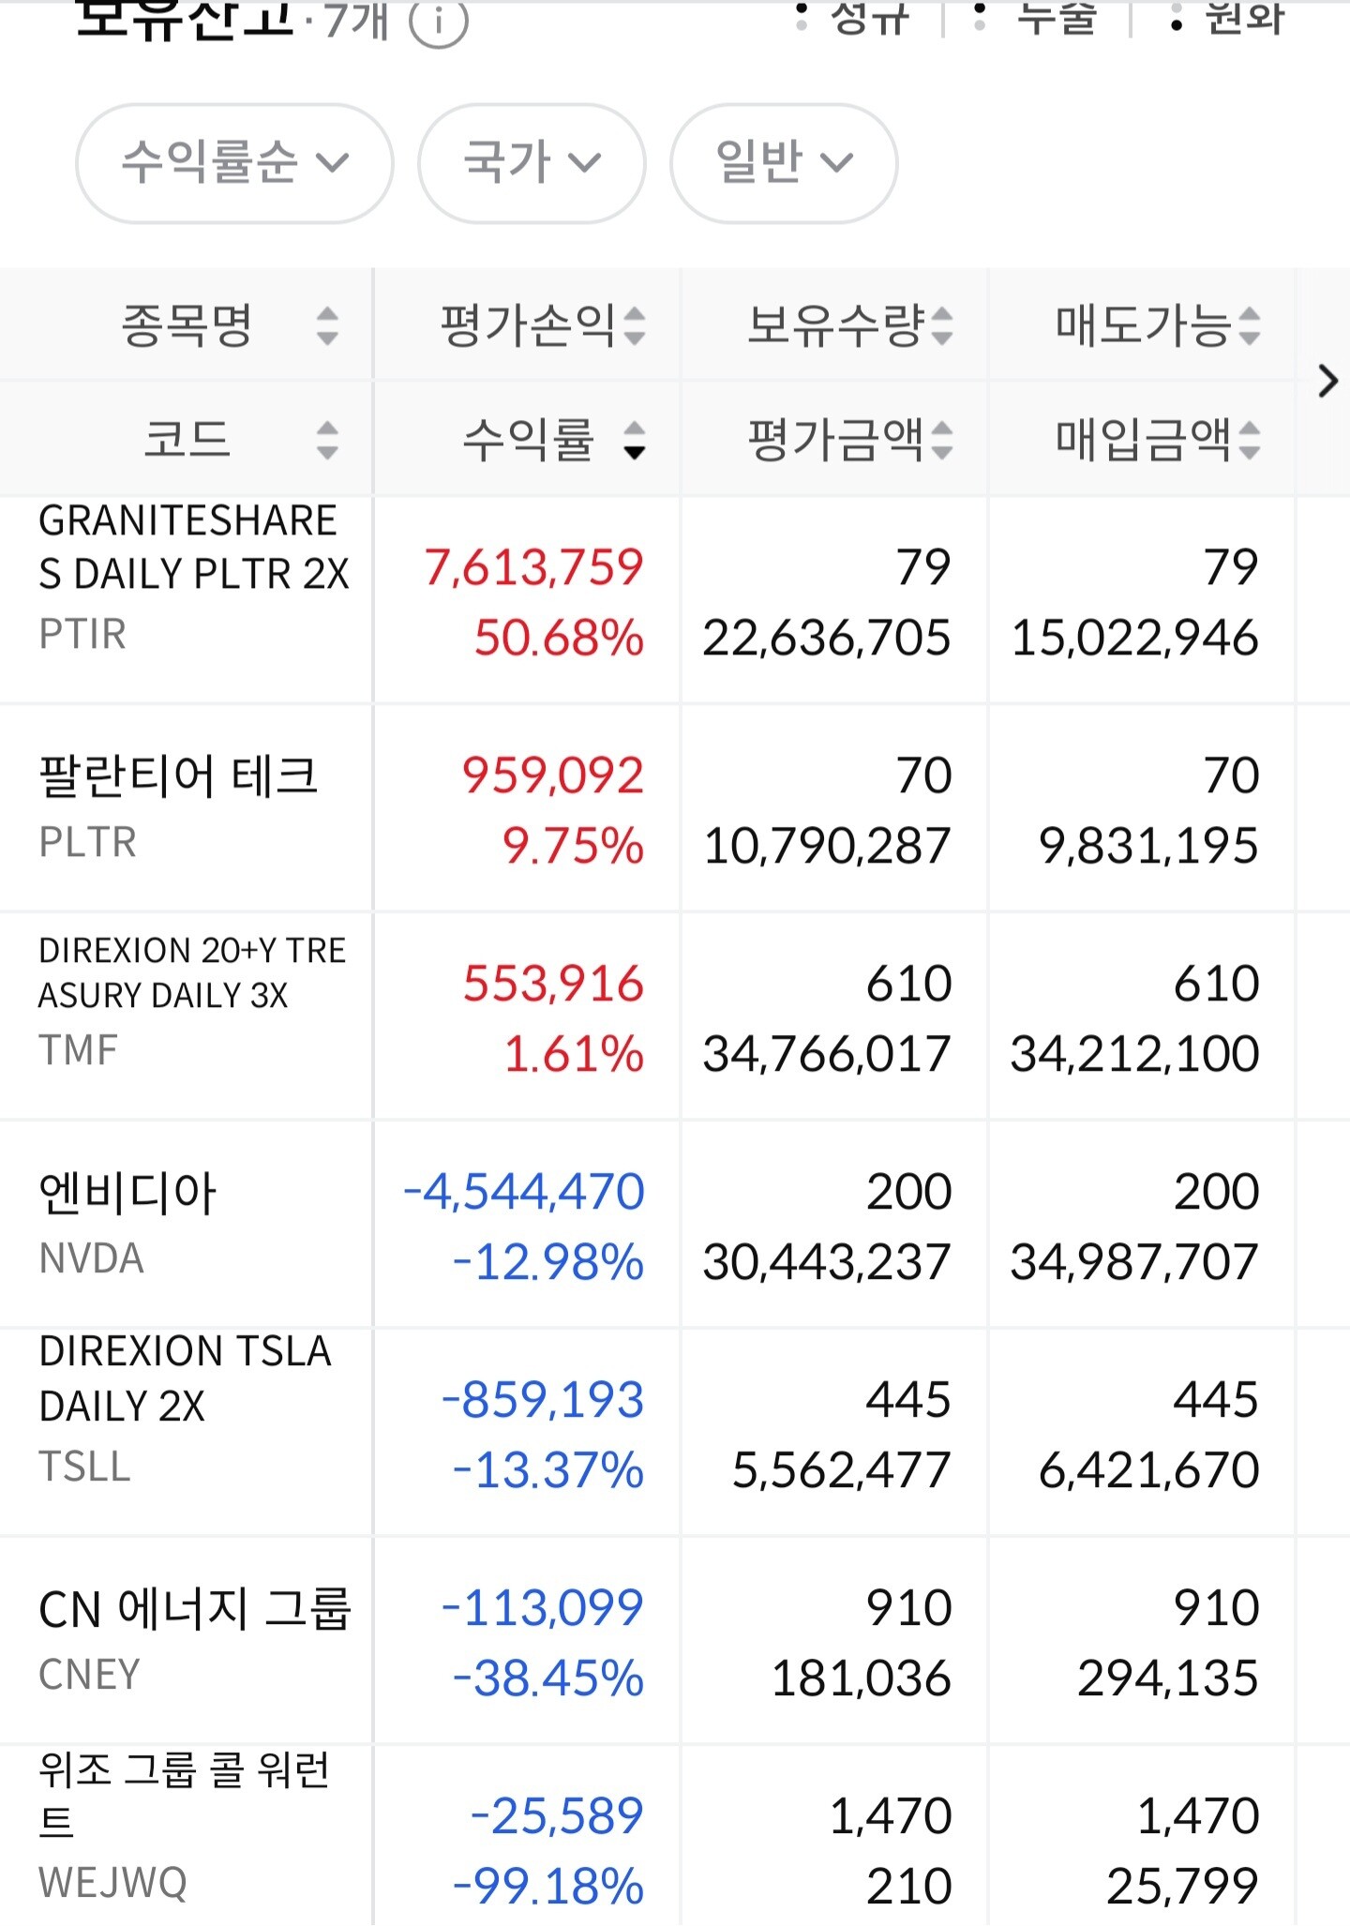This screenshot has height=1926, width=1350.
Task: Click the 평가손익 column sort arrows
Action: click(635, 326)
